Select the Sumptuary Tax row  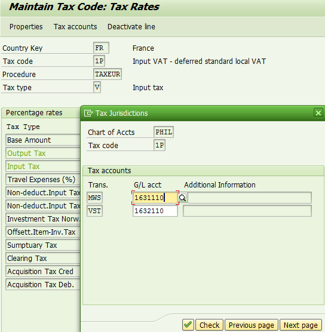click(x=43, y=245)
